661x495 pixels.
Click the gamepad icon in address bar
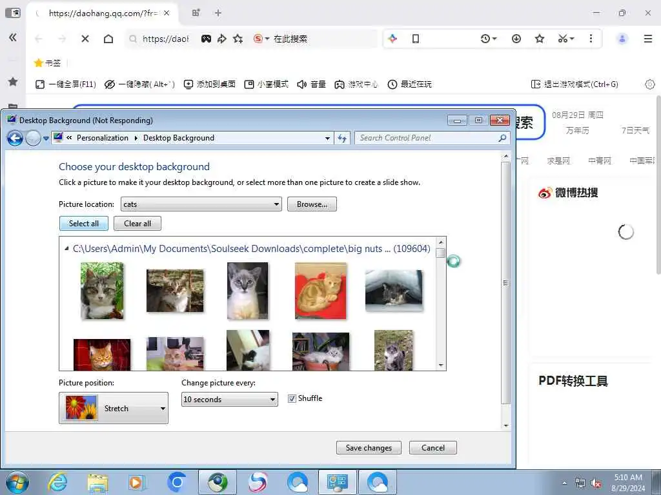pyautogui.click(x=206, y=39)
